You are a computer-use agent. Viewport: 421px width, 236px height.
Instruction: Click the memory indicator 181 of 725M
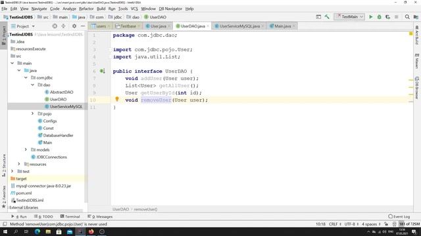409,224
